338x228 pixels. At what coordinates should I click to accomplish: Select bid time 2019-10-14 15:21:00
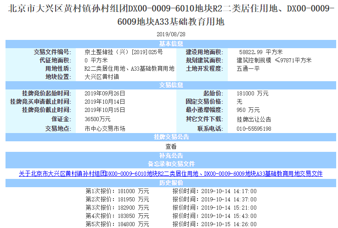point(229,207)
